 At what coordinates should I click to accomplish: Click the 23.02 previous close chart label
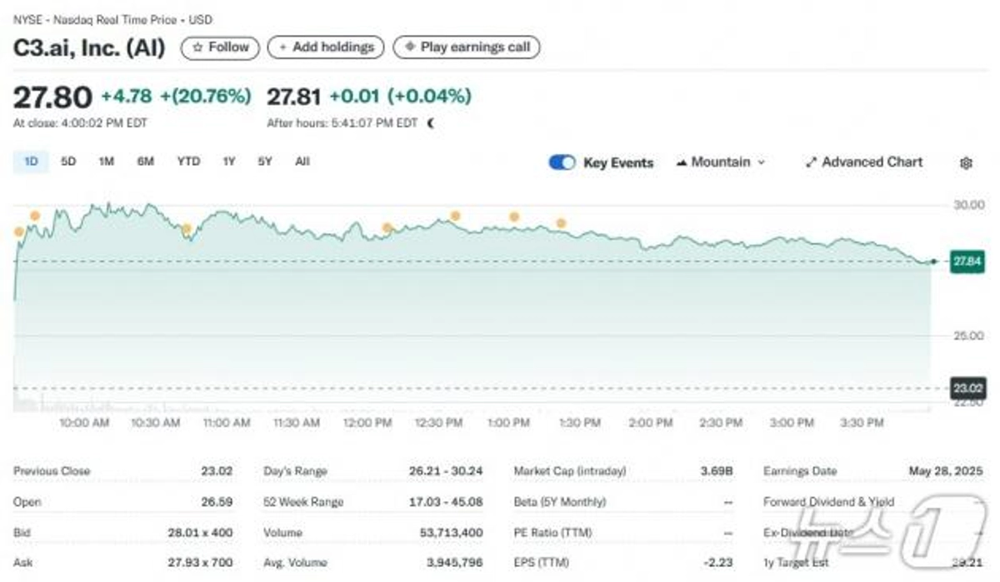coord(967,387)
